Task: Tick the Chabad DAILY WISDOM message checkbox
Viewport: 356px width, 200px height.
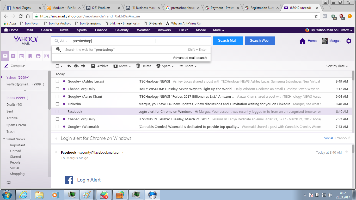Action: click(57, 89)
